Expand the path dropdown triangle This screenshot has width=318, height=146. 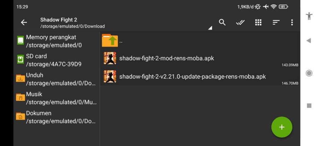pos(210,28)
